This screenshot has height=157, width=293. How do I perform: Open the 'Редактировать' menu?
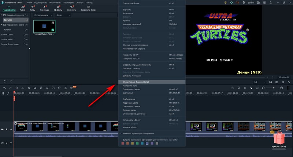pos(41,3)
